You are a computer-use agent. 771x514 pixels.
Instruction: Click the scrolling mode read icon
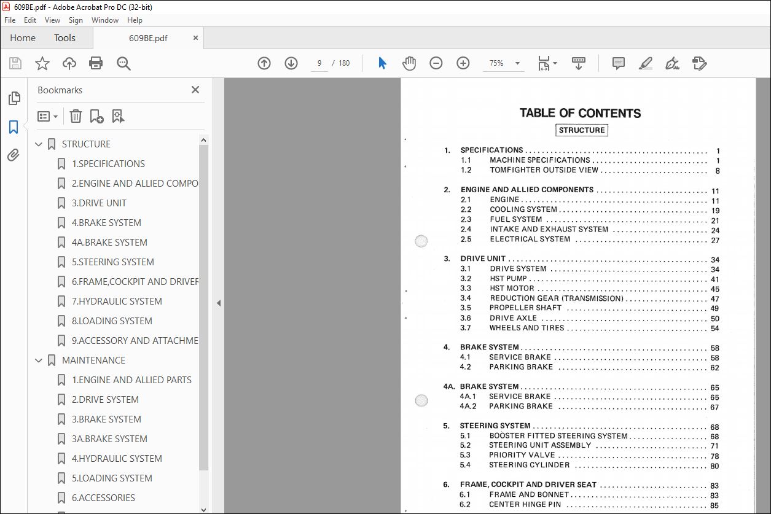(579, 63)
